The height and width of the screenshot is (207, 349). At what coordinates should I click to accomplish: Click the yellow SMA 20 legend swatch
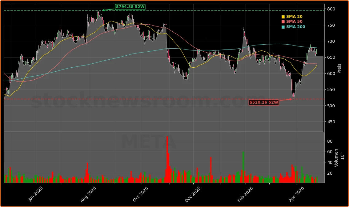283,17
